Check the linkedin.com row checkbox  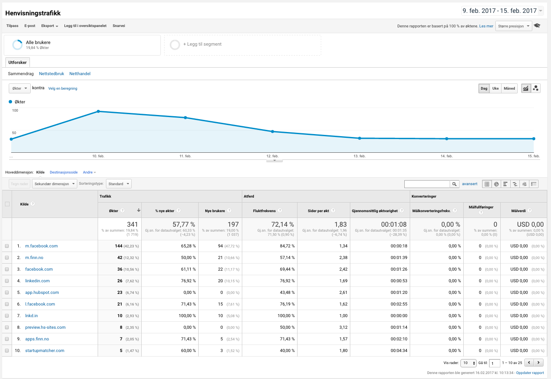pyautogui.click(x=7, y=281)
